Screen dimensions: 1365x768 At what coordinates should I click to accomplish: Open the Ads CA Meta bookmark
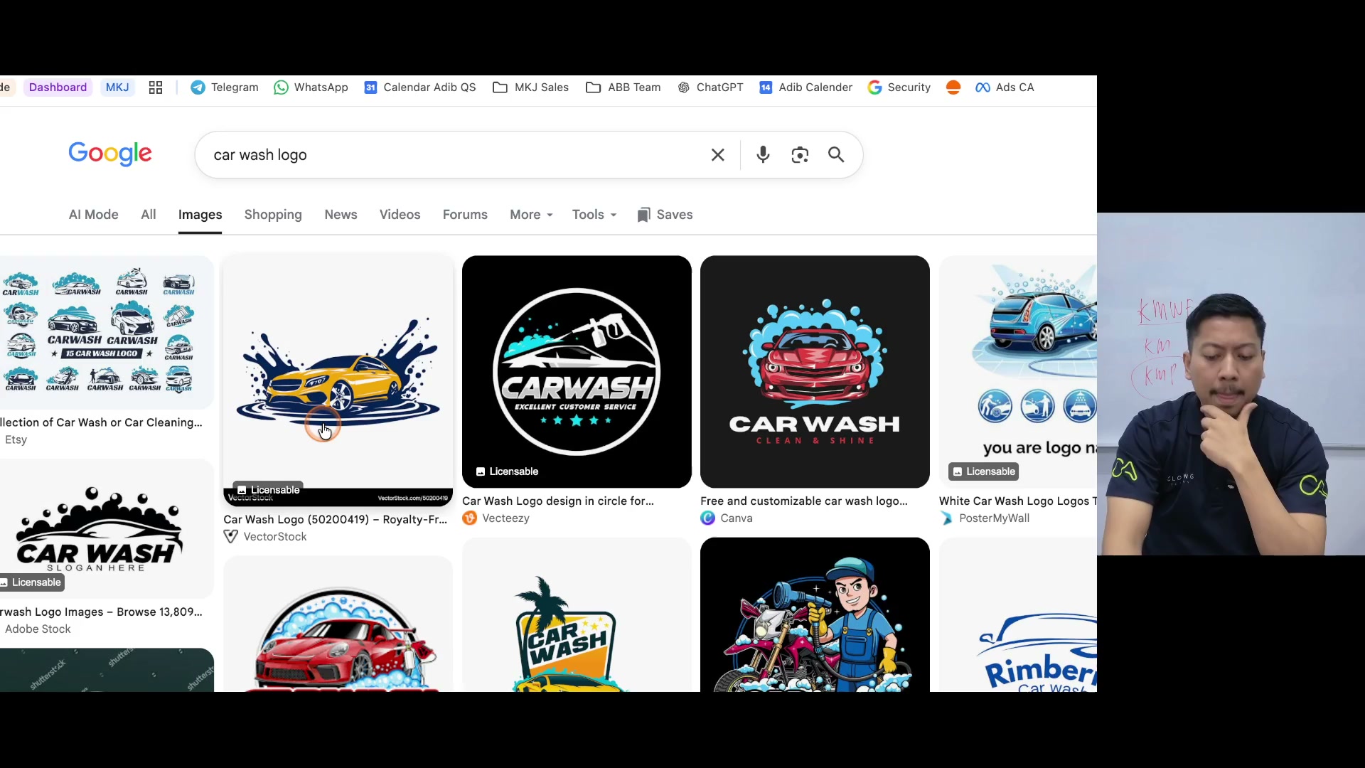1005,87
